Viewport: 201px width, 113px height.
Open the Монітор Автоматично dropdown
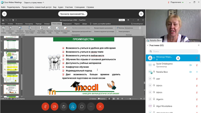tap(133, 28)
